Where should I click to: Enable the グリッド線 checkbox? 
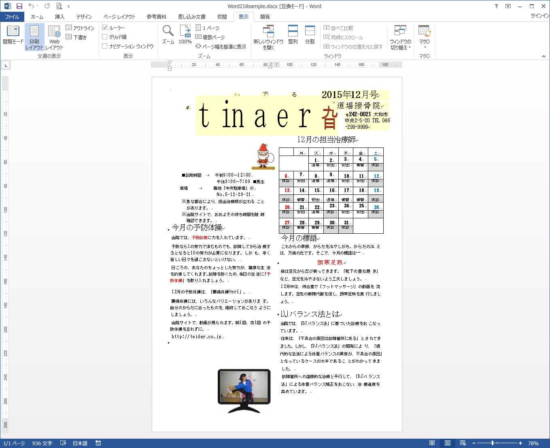pyautogui.click(x=105, y=37)
